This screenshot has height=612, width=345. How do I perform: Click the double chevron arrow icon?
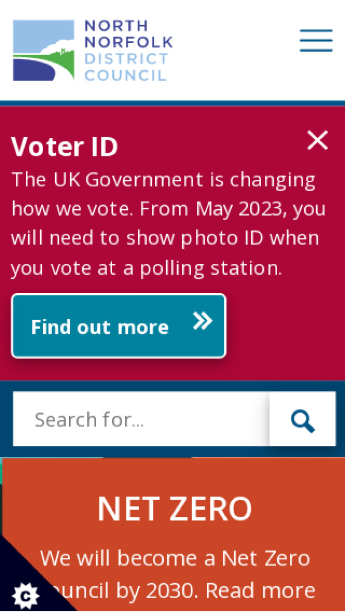point(202,322)
